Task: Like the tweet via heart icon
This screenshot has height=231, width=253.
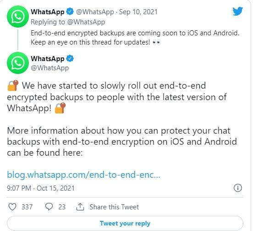Action: click(12, 207)
